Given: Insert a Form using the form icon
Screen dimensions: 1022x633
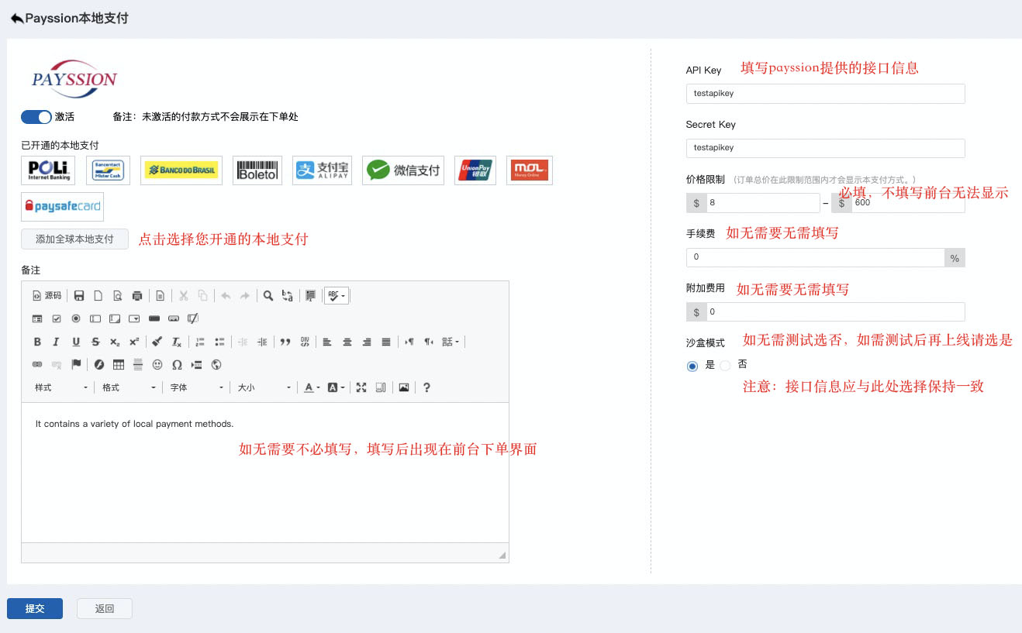Looking at the screenshot, I should (x=37, y=318).
